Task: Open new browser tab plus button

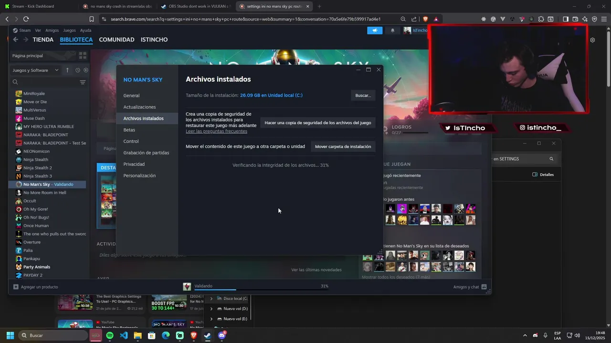Action: (319, 6)
